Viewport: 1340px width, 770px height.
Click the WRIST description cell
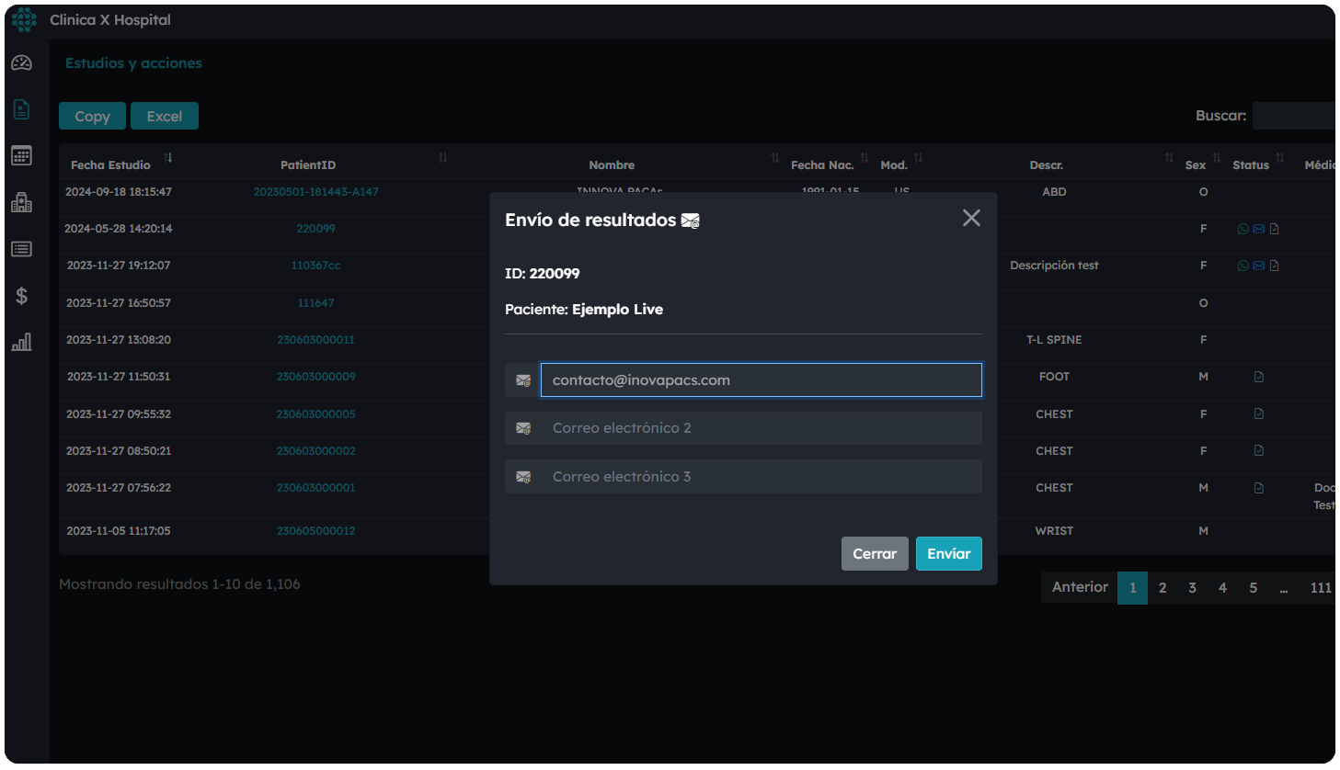1054,531
